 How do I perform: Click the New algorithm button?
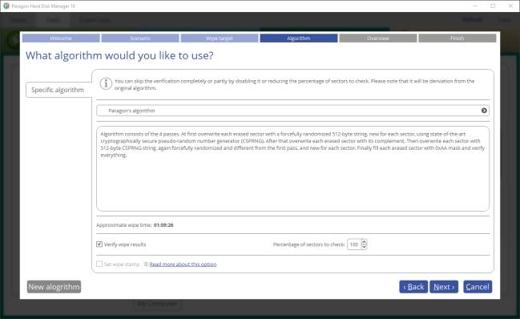tap(54, 287)
